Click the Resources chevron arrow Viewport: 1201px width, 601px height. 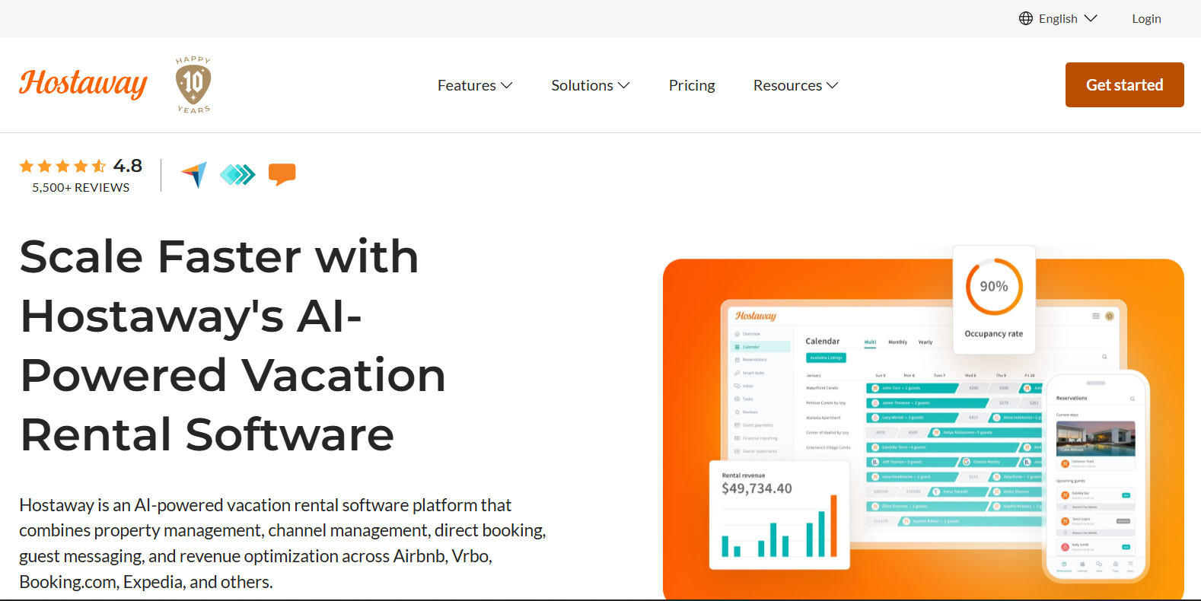pos(833,85)
